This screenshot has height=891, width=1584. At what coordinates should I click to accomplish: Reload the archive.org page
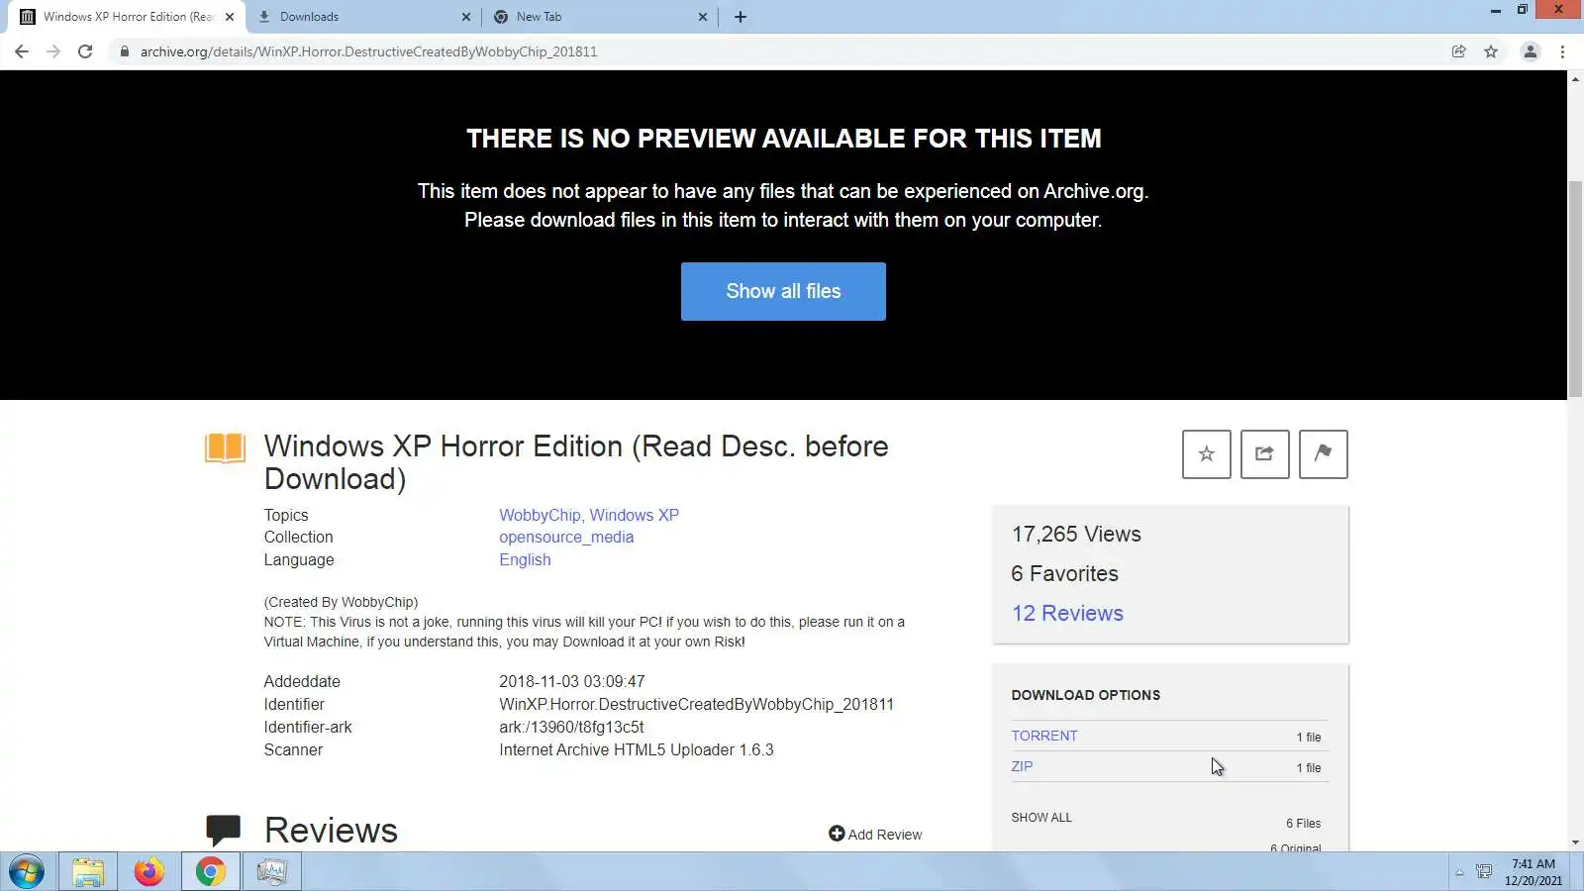coord(85,51)
